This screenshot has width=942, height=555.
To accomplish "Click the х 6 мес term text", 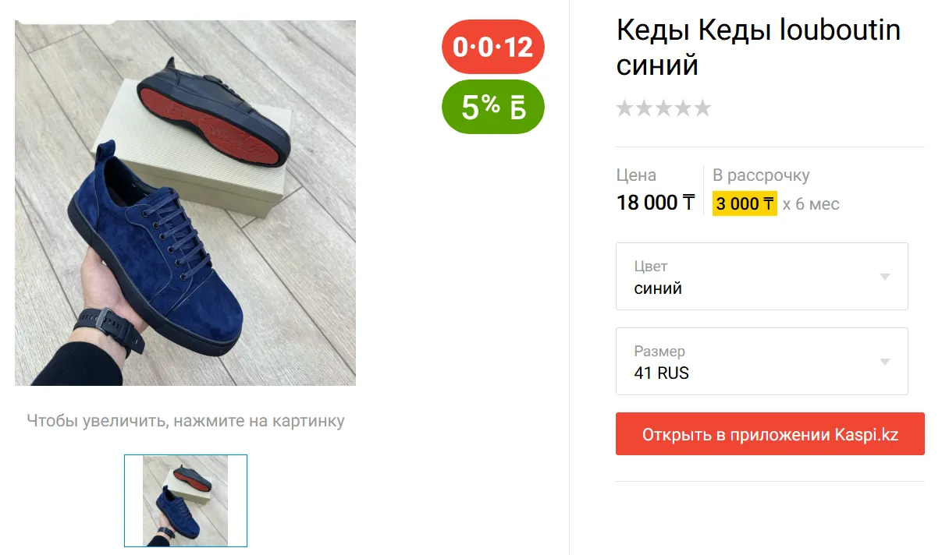I will click(x=811, y=204).
